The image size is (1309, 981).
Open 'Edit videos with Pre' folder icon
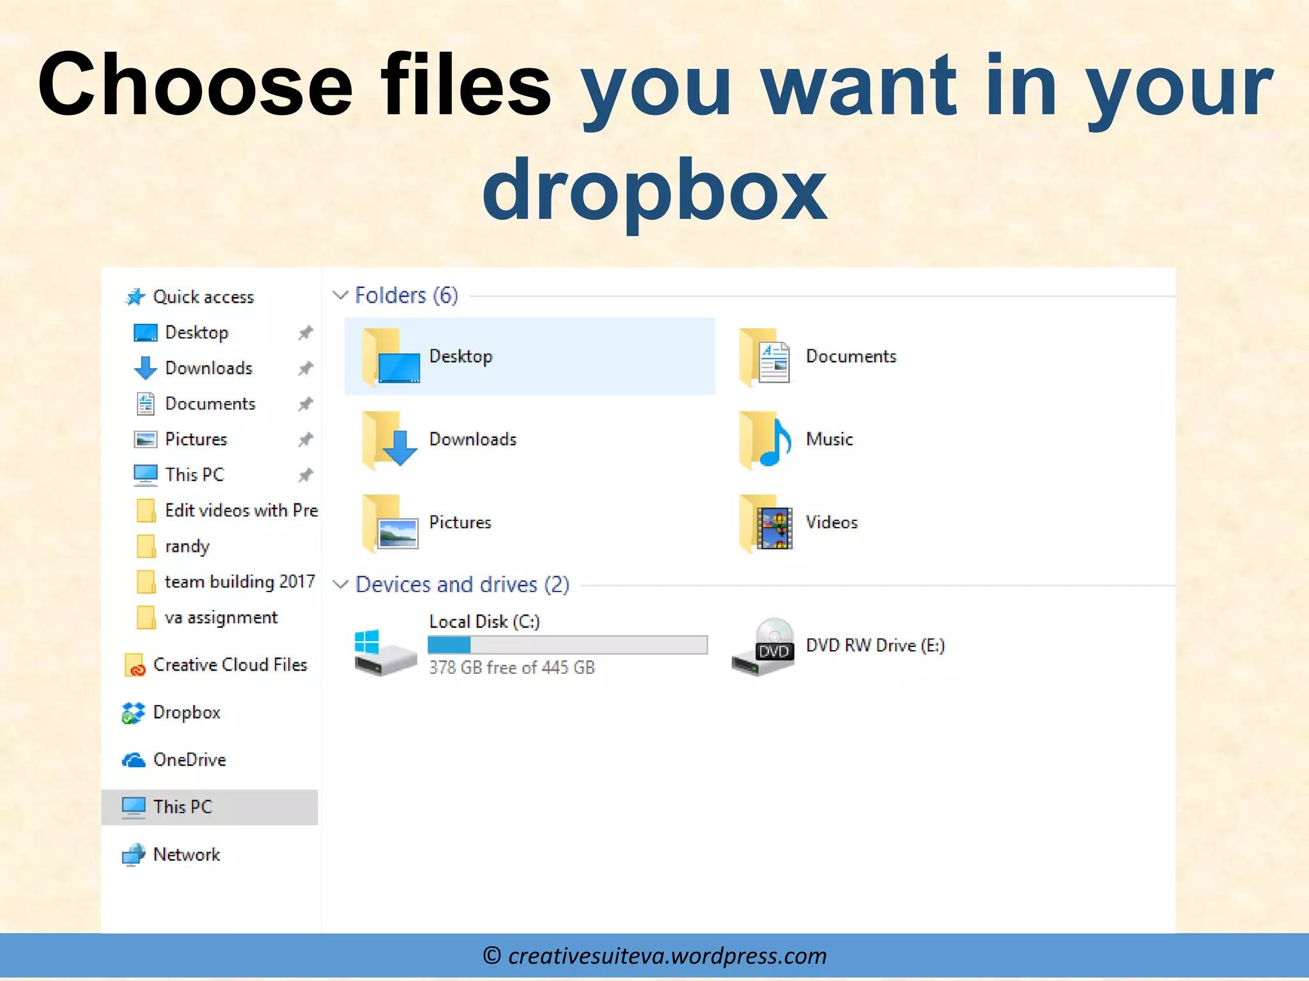pos(146,510)
